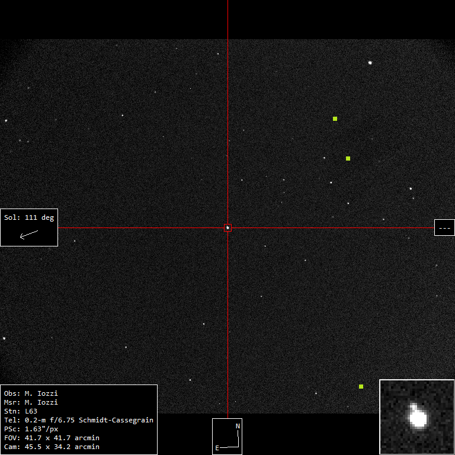
Task: Click the PSc pixel scale line
Action: click(x=31, y=429)
